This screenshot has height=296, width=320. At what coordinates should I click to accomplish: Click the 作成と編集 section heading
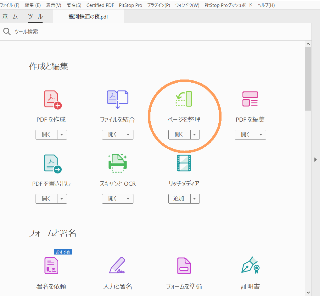[48, 66]
